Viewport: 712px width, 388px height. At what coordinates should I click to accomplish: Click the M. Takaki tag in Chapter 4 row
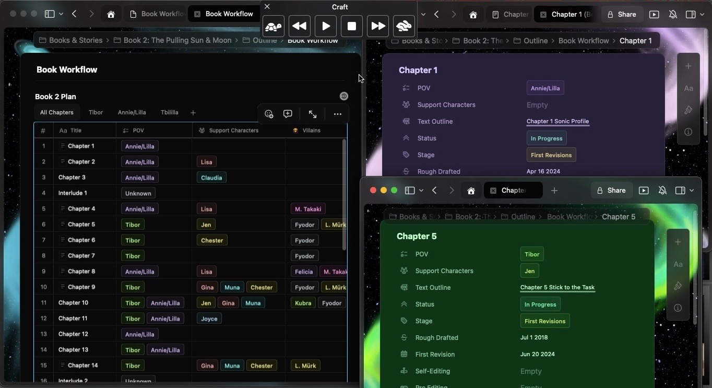click(308, 209)
